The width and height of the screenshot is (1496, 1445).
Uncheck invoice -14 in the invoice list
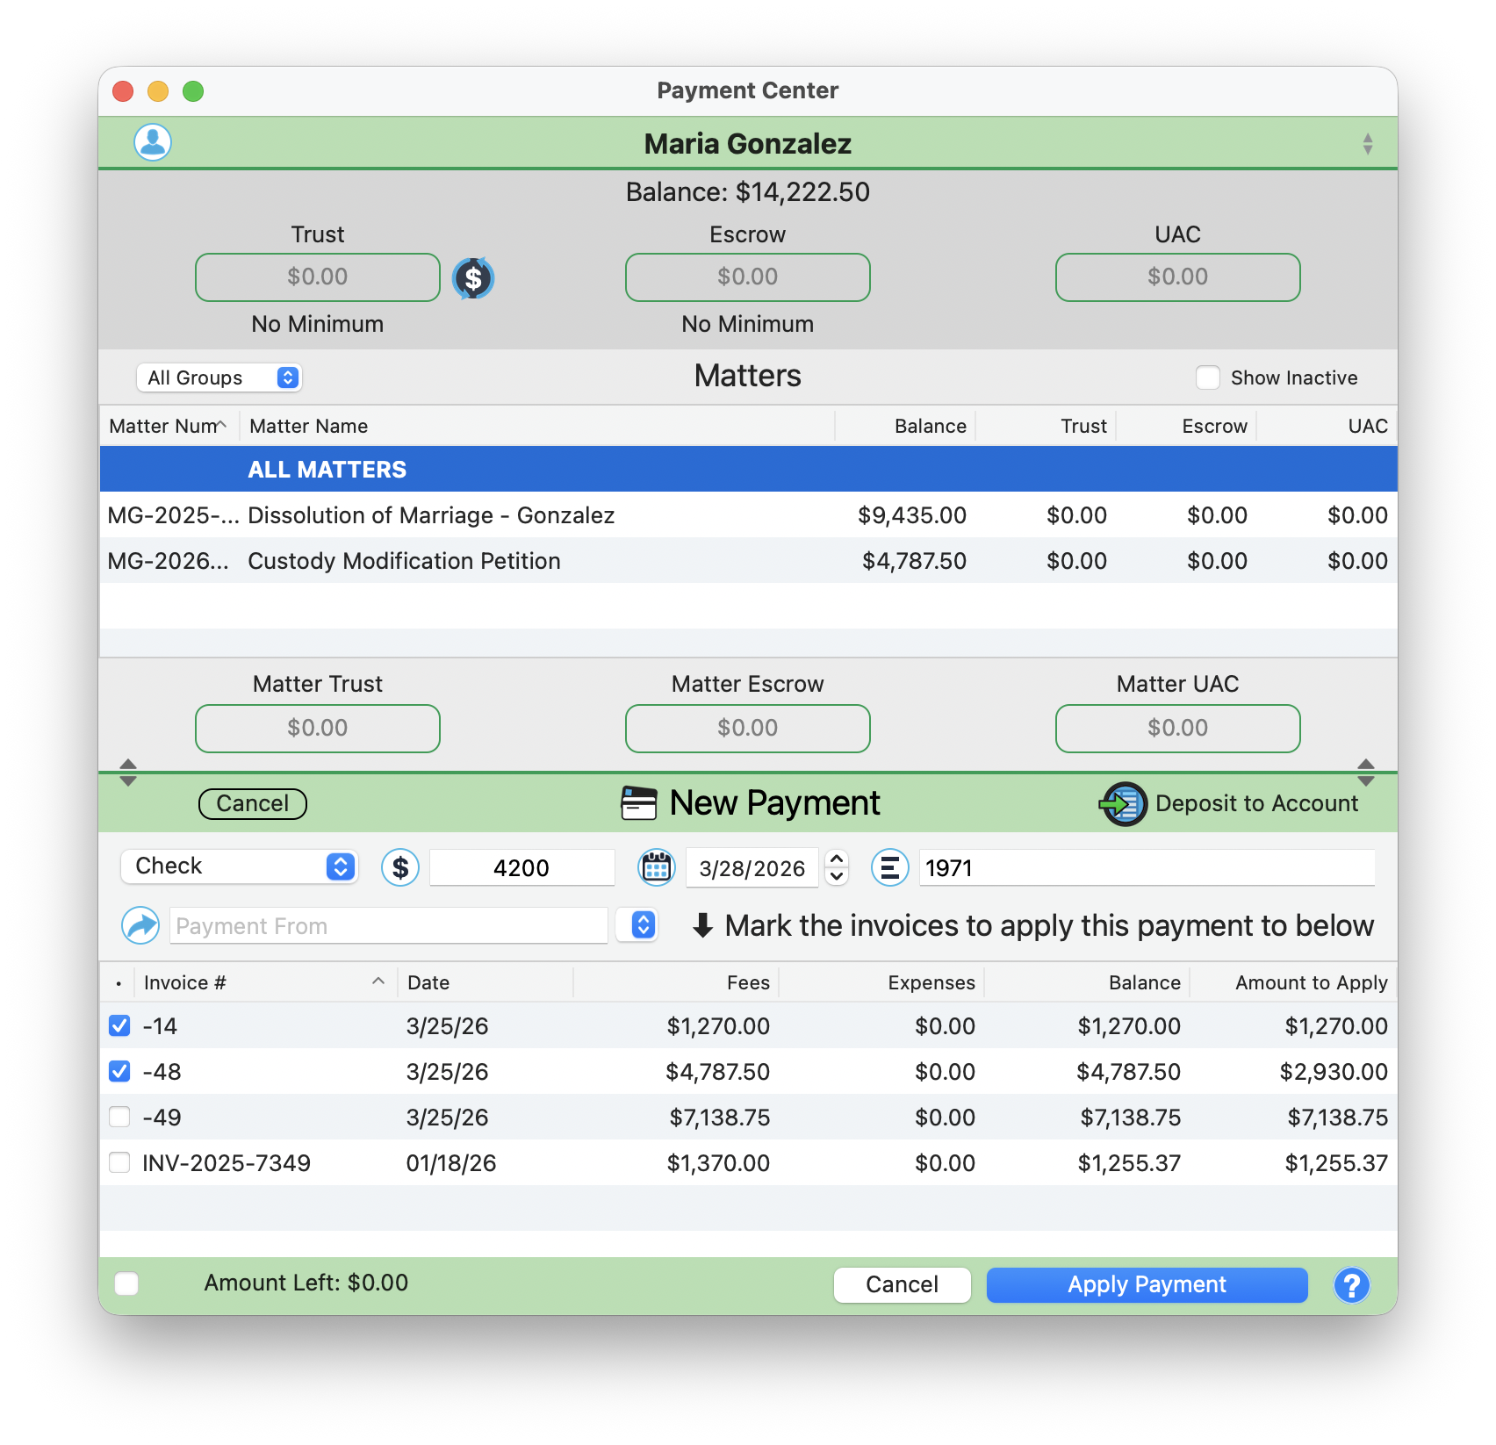119,1025
